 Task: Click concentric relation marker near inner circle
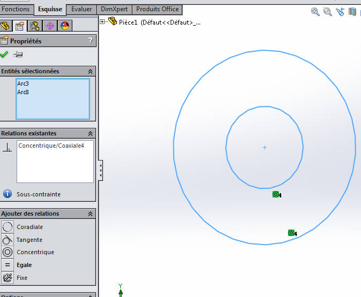(276, 194)
